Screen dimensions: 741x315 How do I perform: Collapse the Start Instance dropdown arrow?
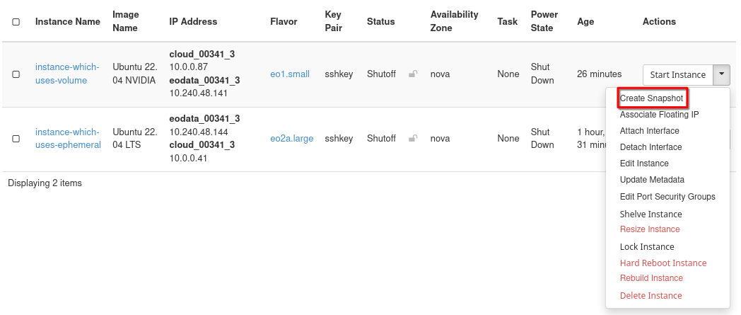(x=721, y=74)
